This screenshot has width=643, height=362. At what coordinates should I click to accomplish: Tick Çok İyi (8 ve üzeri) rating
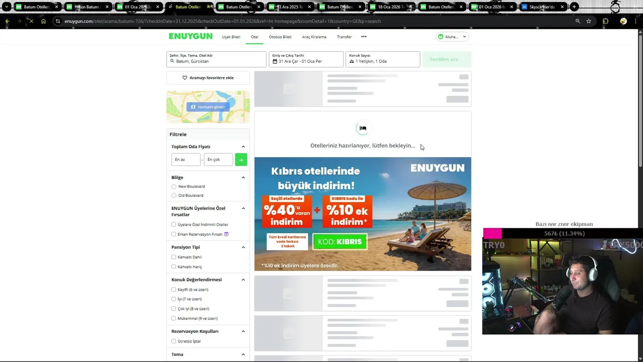pos(174,309)
